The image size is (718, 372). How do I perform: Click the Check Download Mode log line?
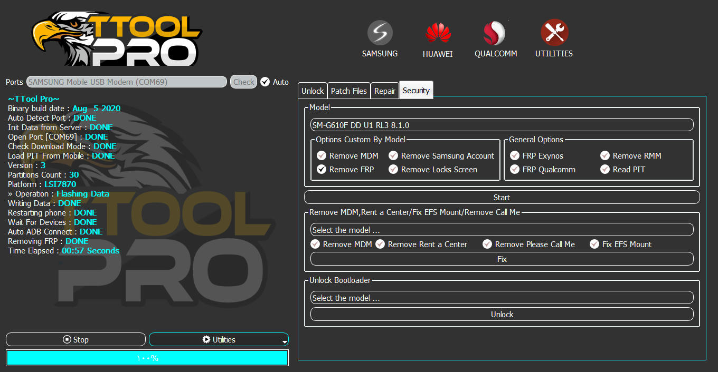click(x=62, y=146)
